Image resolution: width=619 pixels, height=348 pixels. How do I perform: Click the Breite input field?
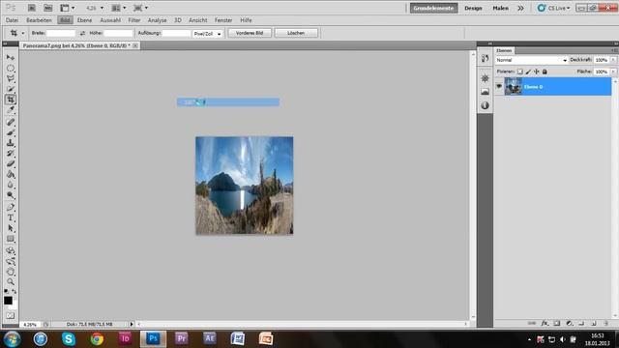click(x=60, y=33)
